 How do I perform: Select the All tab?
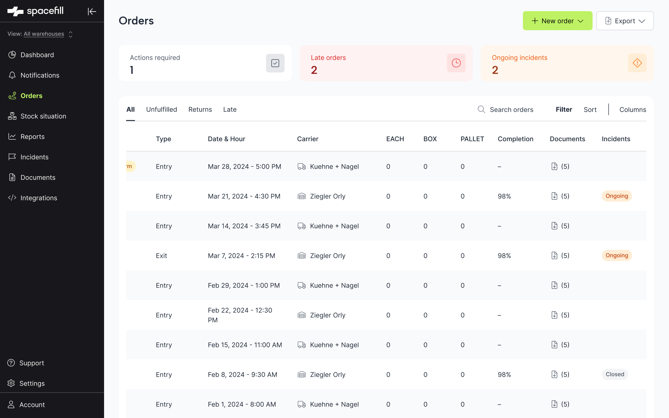pyautogui.click(x=130, y=110)
